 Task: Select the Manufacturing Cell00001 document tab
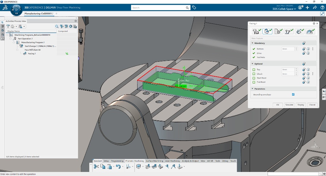point(39,14)
